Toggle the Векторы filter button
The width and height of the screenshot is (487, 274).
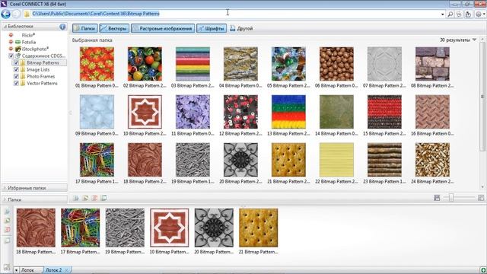point(114,29)
